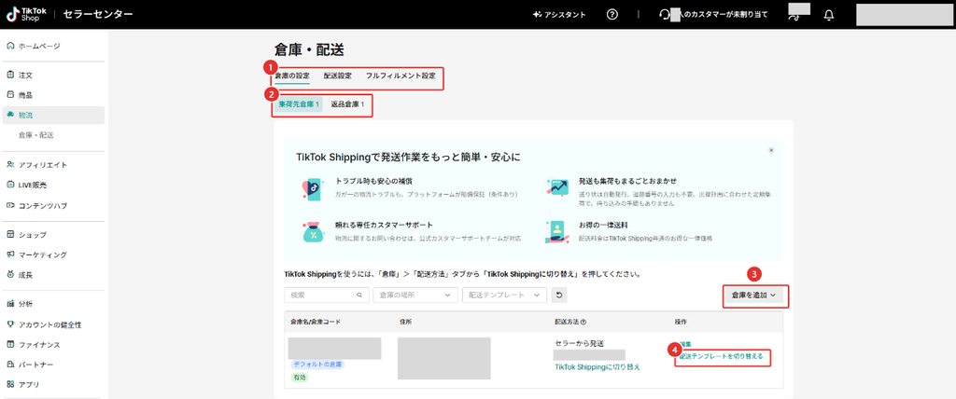Open the 配送テンプレート dropdown
This screenshot has width=956, height=399.
pyautogui.click(x=504, y=295)
